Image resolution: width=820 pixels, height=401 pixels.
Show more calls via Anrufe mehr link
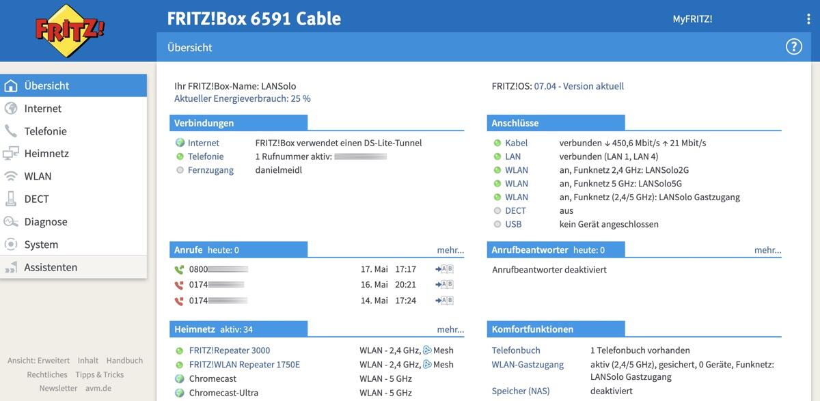[450, 250]
